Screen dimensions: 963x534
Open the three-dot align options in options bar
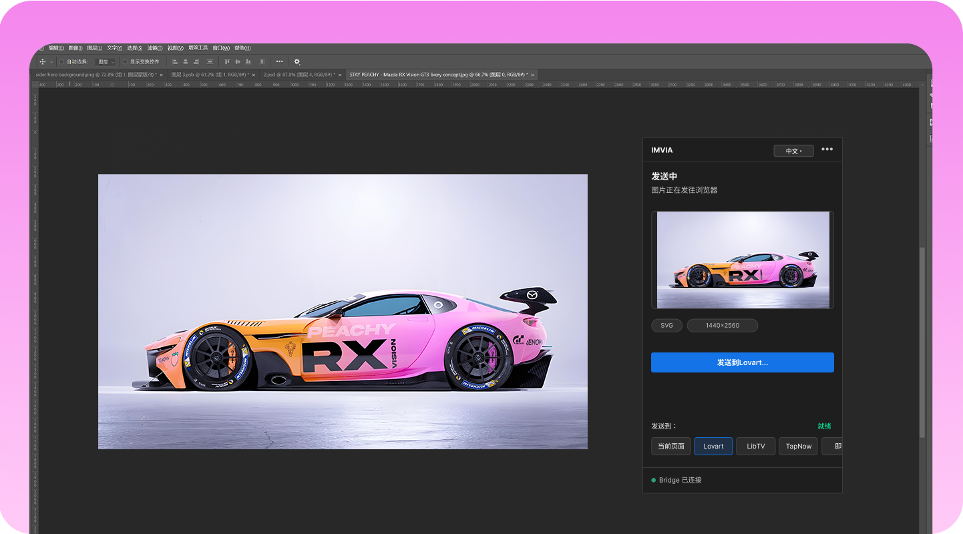point(279,61)
